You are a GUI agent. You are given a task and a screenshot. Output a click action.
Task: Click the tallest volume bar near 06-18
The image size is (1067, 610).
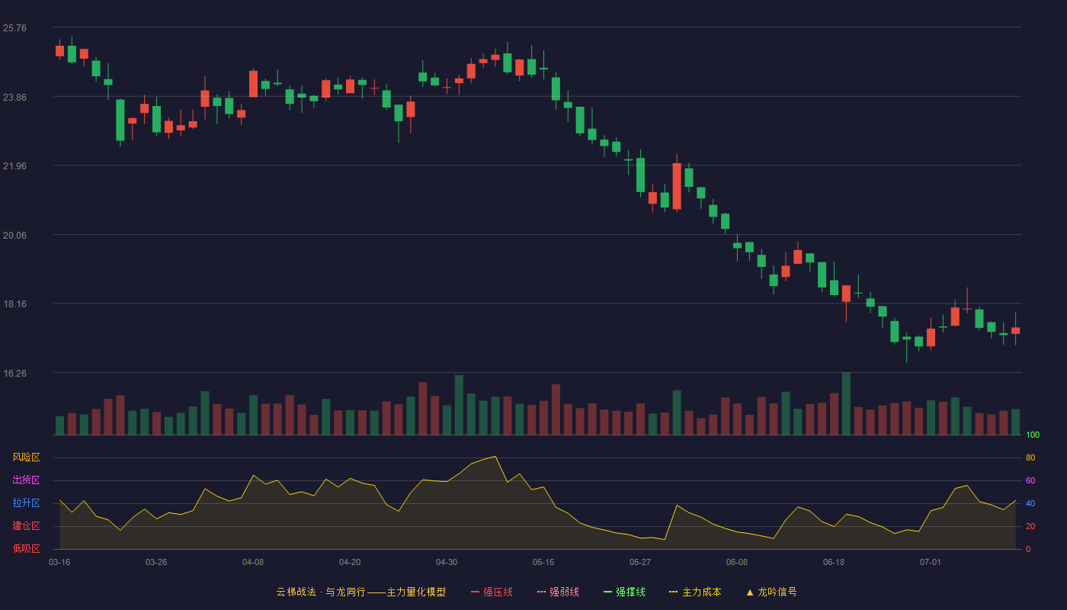click(x=846, y=403)
